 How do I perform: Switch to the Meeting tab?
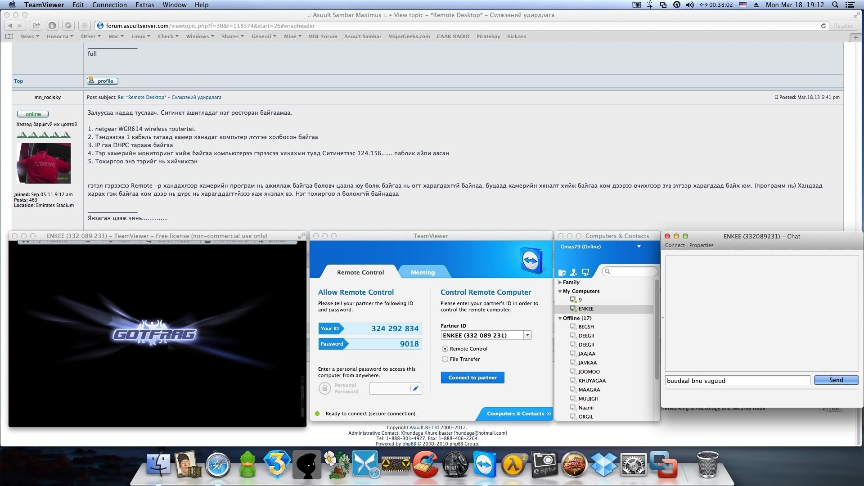423,272
